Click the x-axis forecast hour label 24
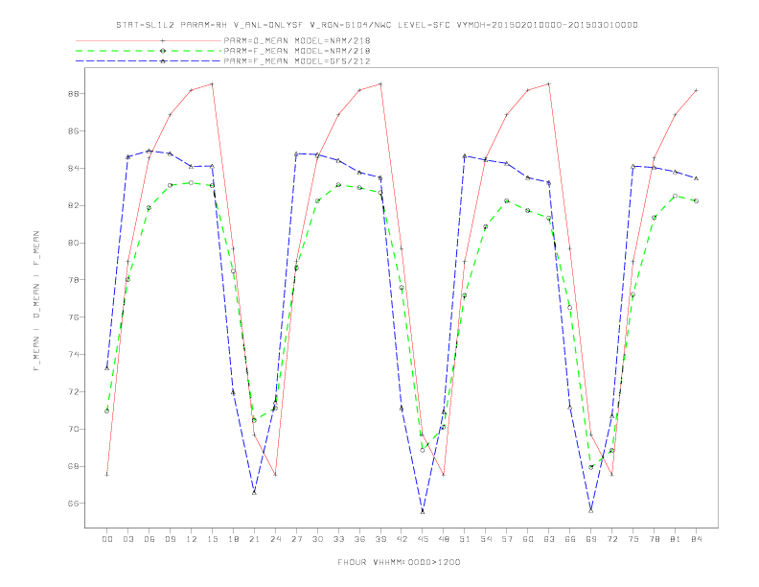 275,539
